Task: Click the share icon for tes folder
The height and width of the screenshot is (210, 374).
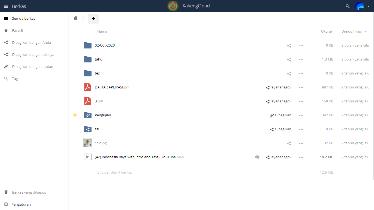Action: 289,73
